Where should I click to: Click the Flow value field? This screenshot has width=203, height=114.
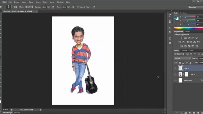click(64, 7)
